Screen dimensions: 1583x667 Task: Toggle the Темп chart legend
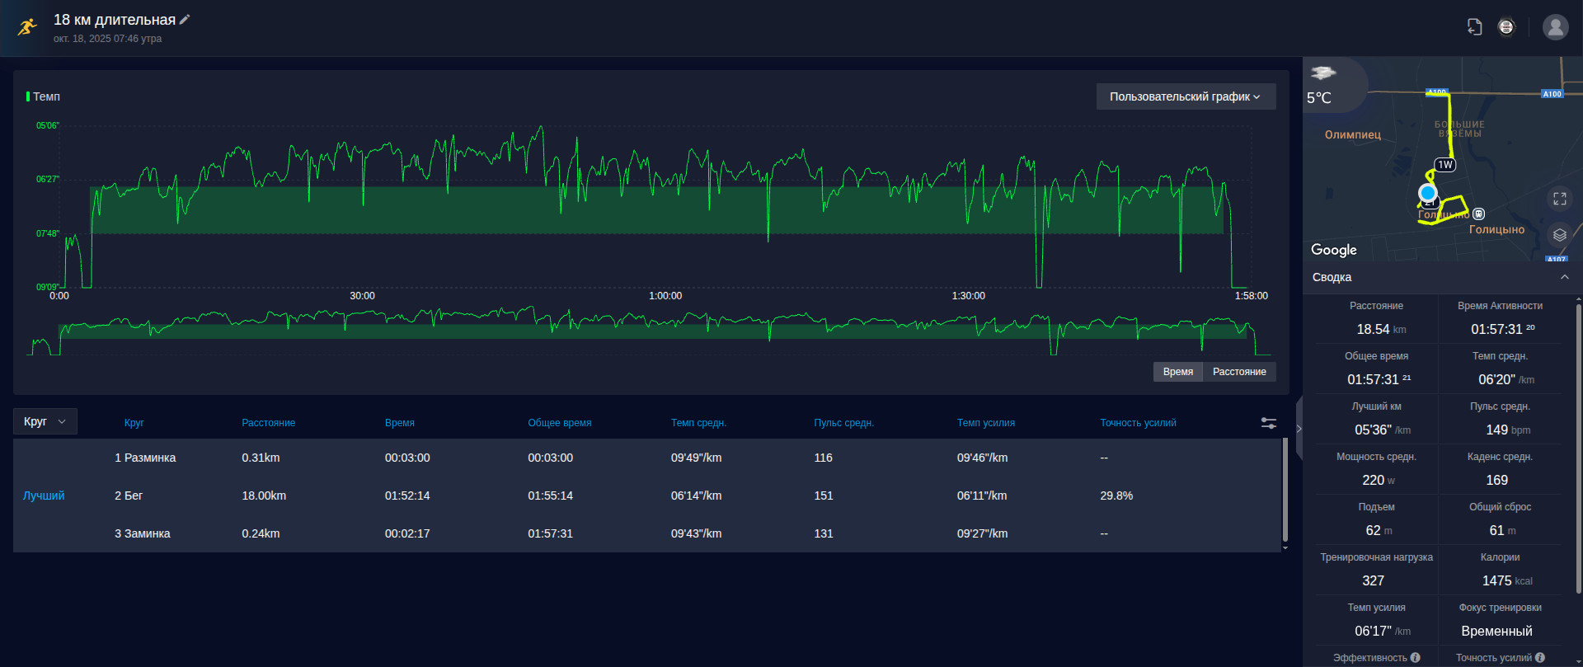click(44, 96)
